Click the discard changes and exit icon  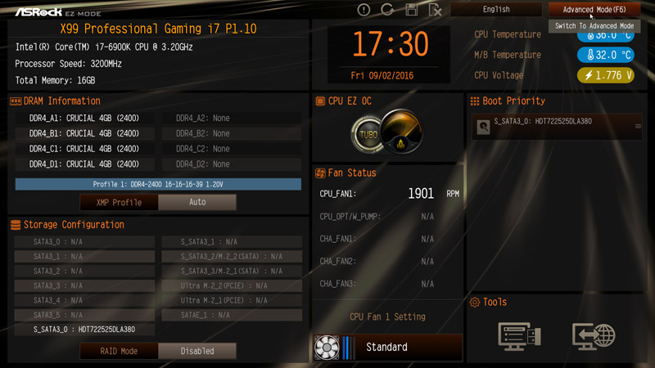tap(435, 10)
